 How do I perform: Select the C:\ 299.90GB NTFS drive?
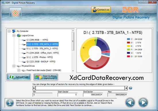click(37, 40)
